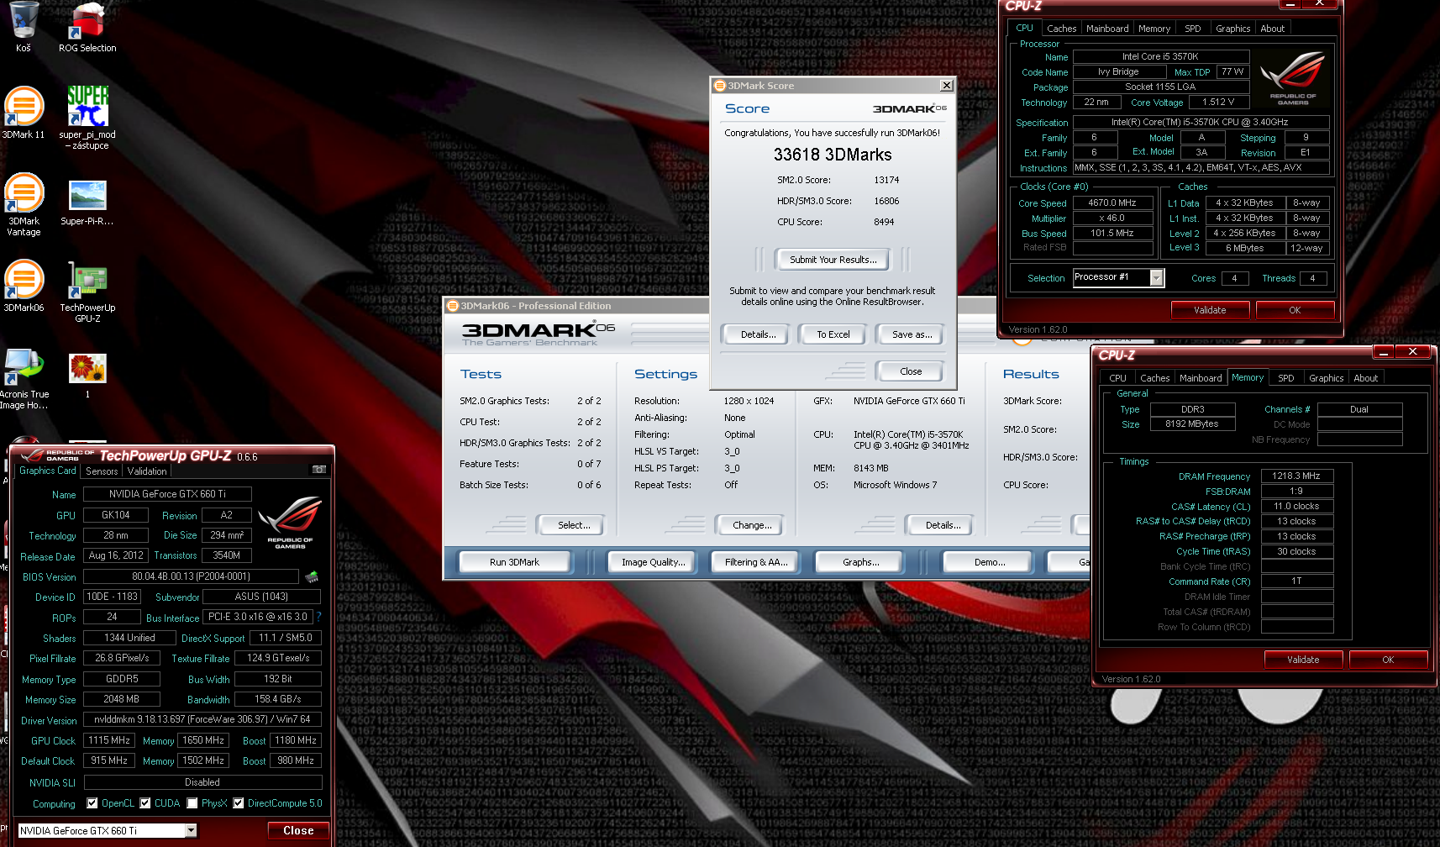Screen dimensions: 1440x847
Task: Click OK in Memory CPU-Z window
Action: [x=1388, y=660]
